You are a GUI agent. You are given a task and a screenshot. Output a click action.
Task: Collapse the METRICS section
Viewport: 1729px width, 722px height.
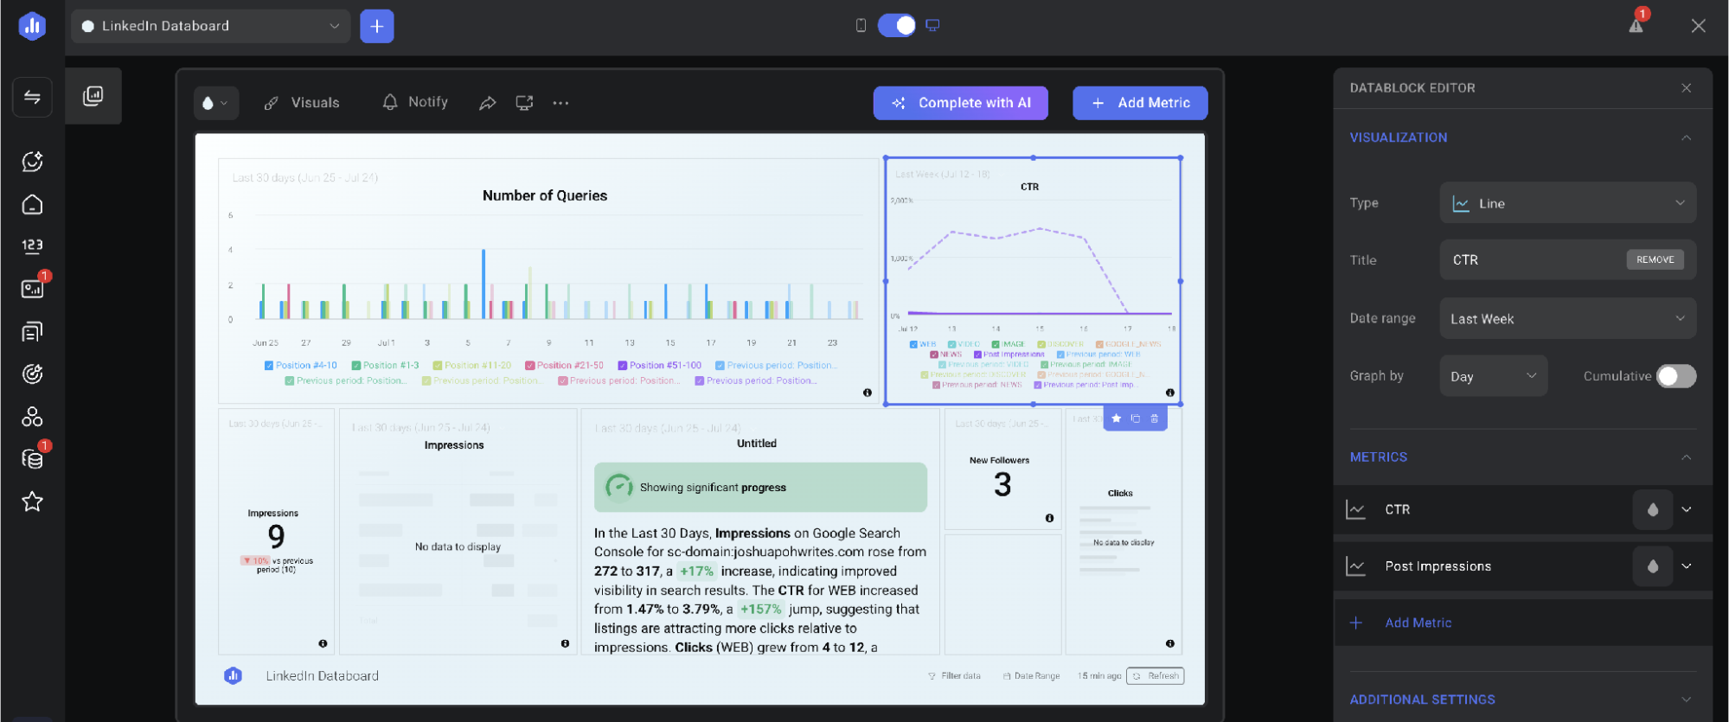pos(1686,457)
